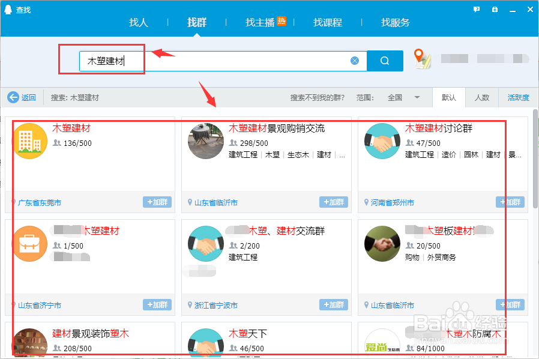Image resolution: width=539 pixels, height=359 pixels.
Task: Open 山东省济宁市 location link
Action: (40, 305)
